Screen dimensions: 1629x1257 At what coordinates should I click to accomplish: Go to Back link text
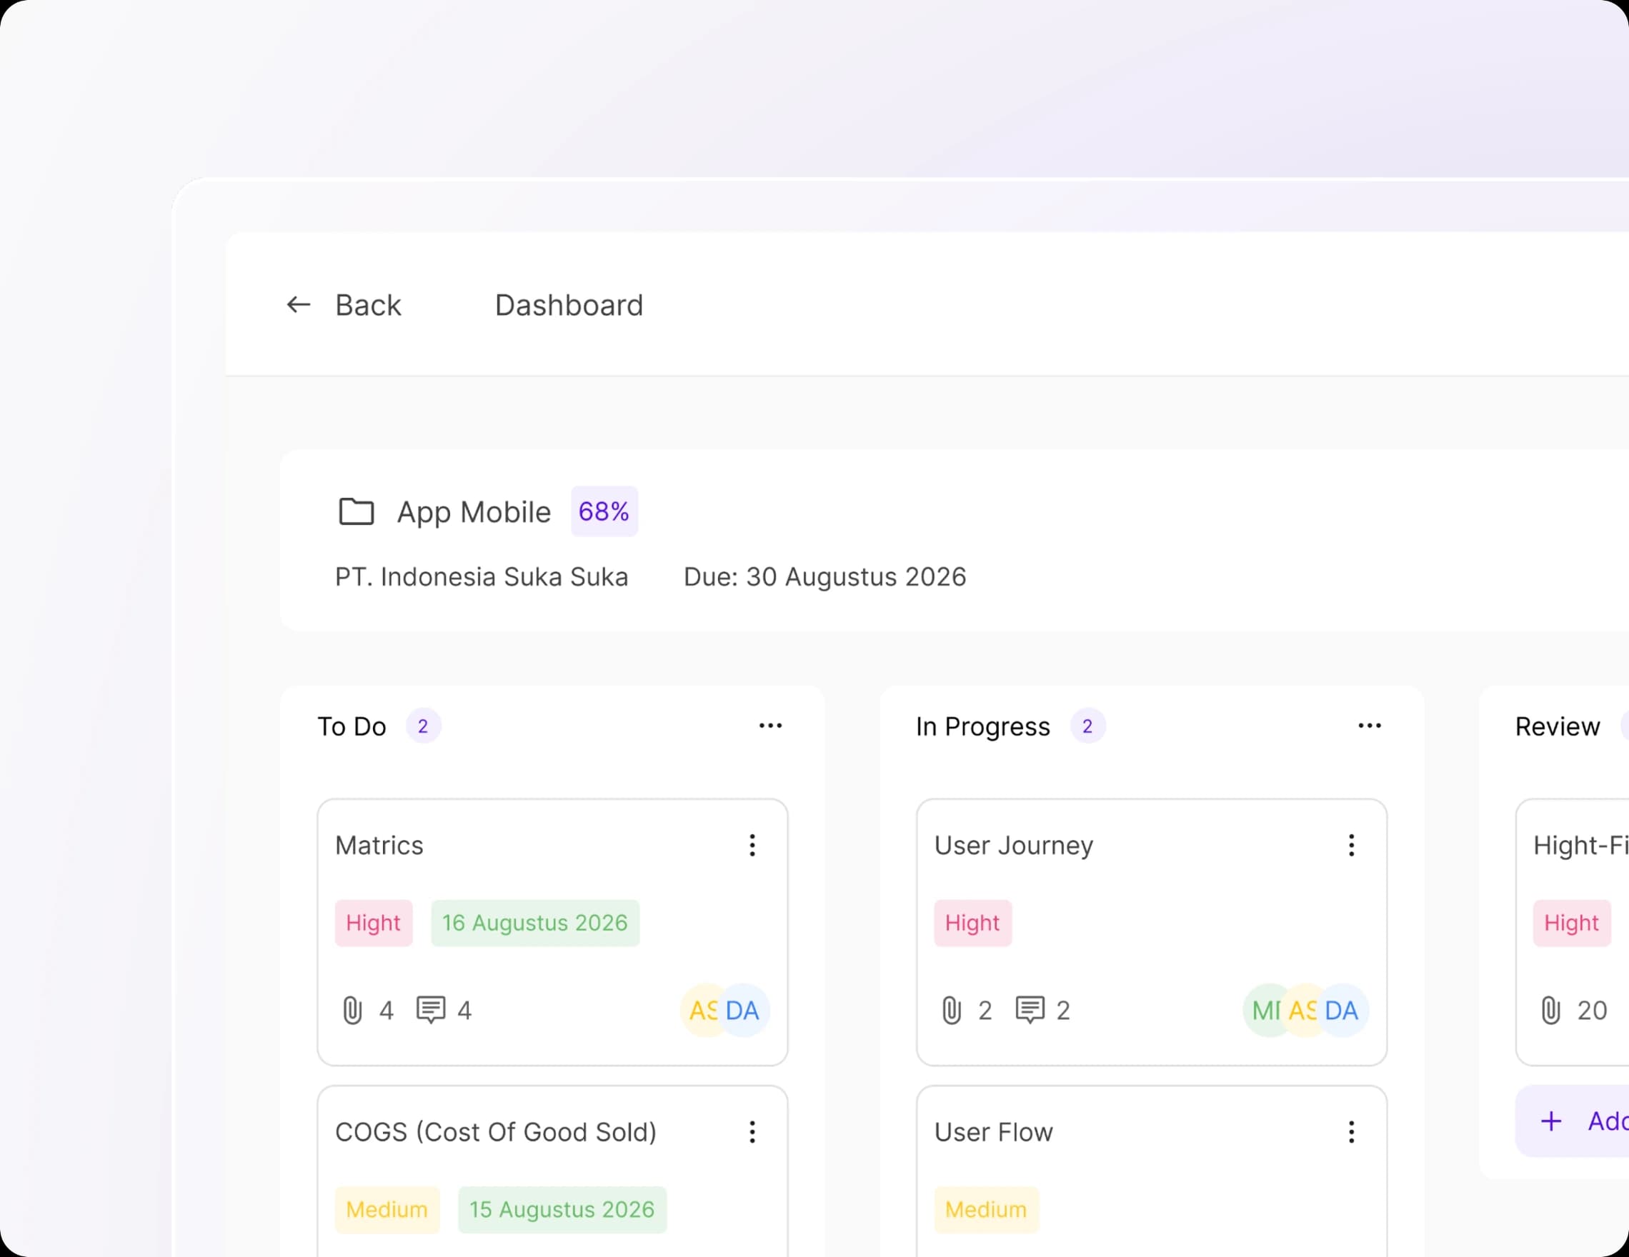coord(368,305)
